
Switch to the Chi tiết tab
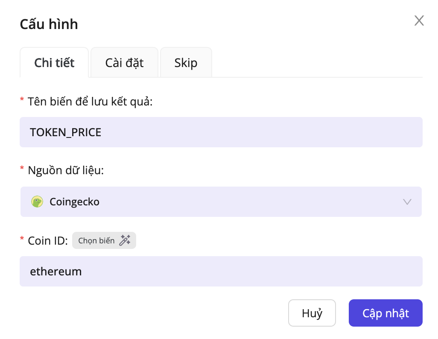click(x=54, y=63)
